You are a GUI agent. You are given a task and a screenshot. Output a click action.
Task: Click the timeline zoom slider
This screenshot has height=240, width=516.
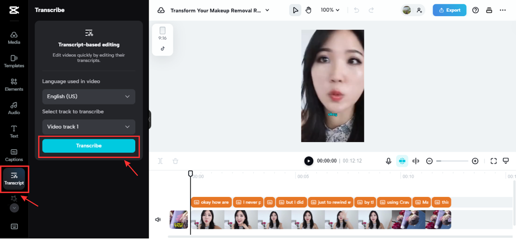pyautogui.click(x=452, y=161)
